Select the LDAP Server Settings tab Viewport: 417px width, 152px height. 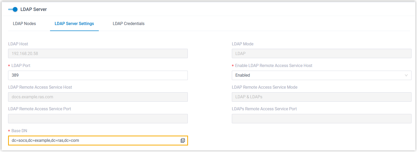(74, 24)
